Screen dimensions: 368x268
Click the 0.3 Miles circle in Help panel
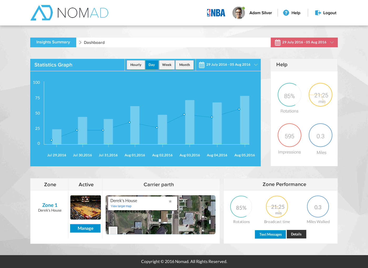coord(321,135)
